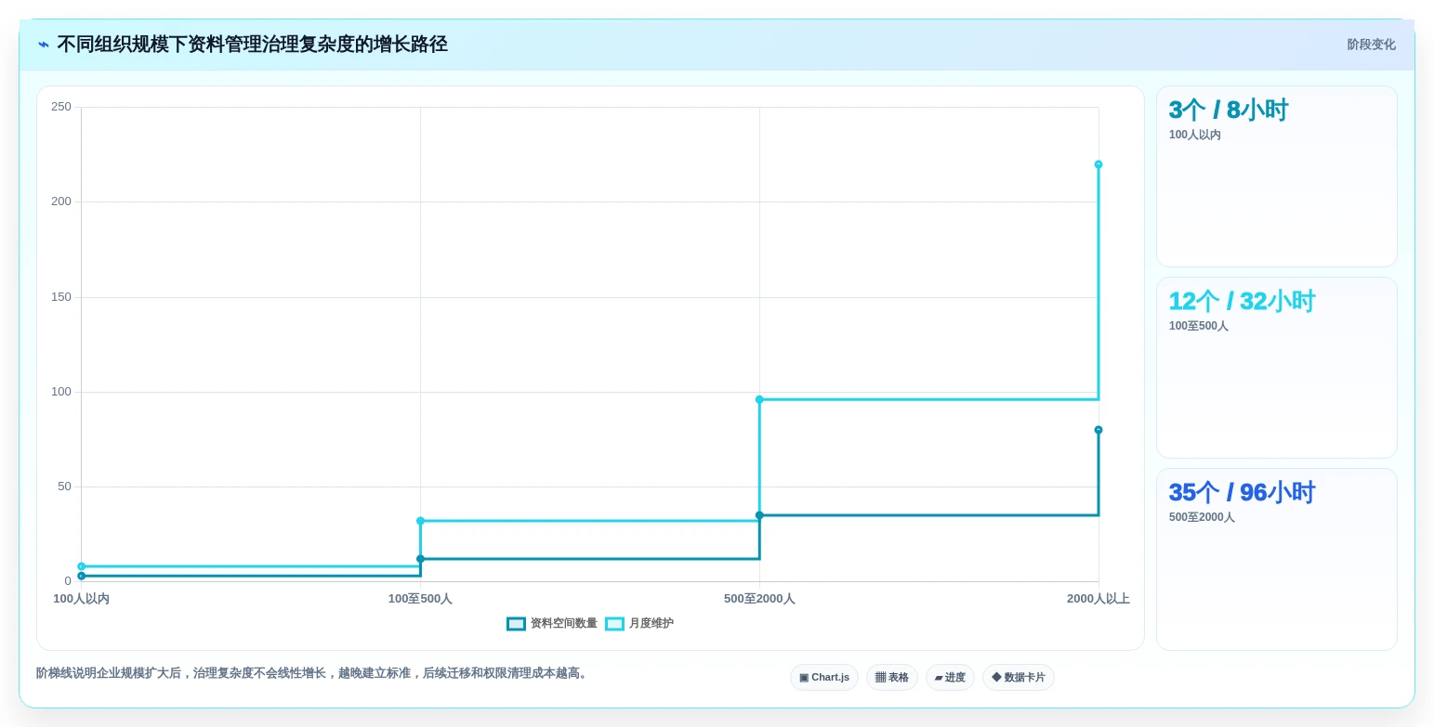This screenshot has width=1434, height=727.
Task: Click the y-axis value 150
Action: 61,297
